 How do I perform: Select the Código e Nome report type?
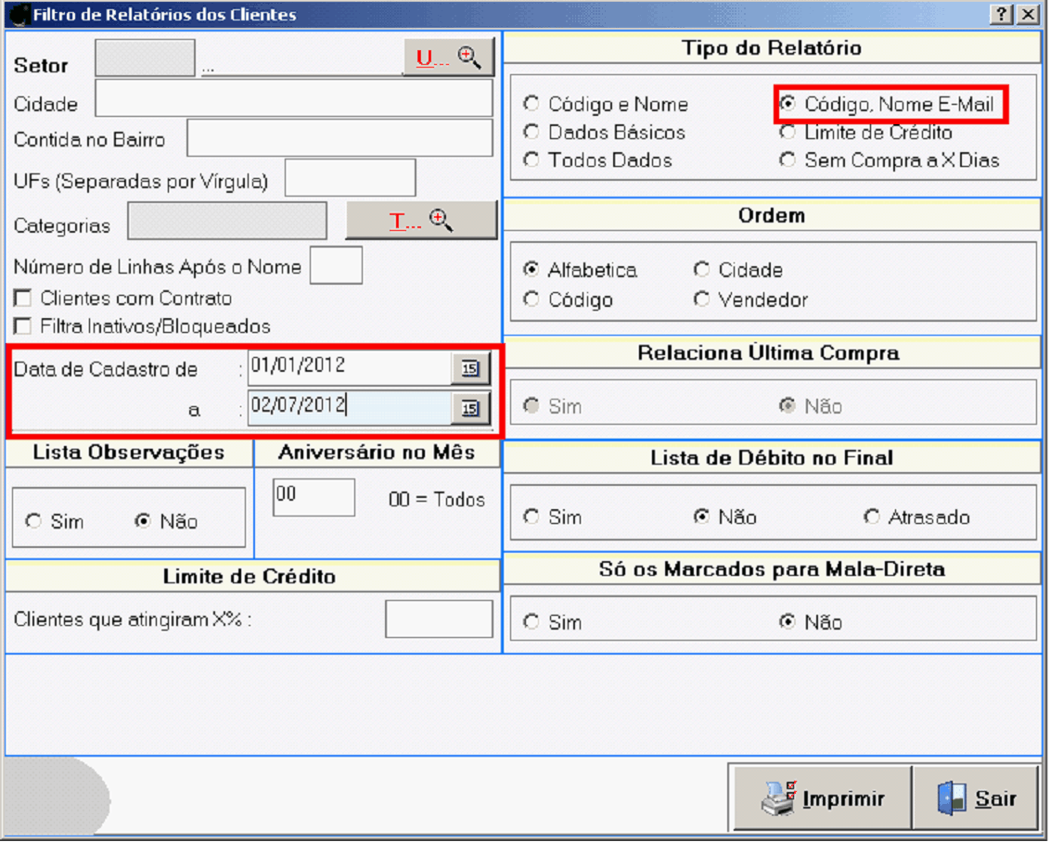click(x=531, y=104)
